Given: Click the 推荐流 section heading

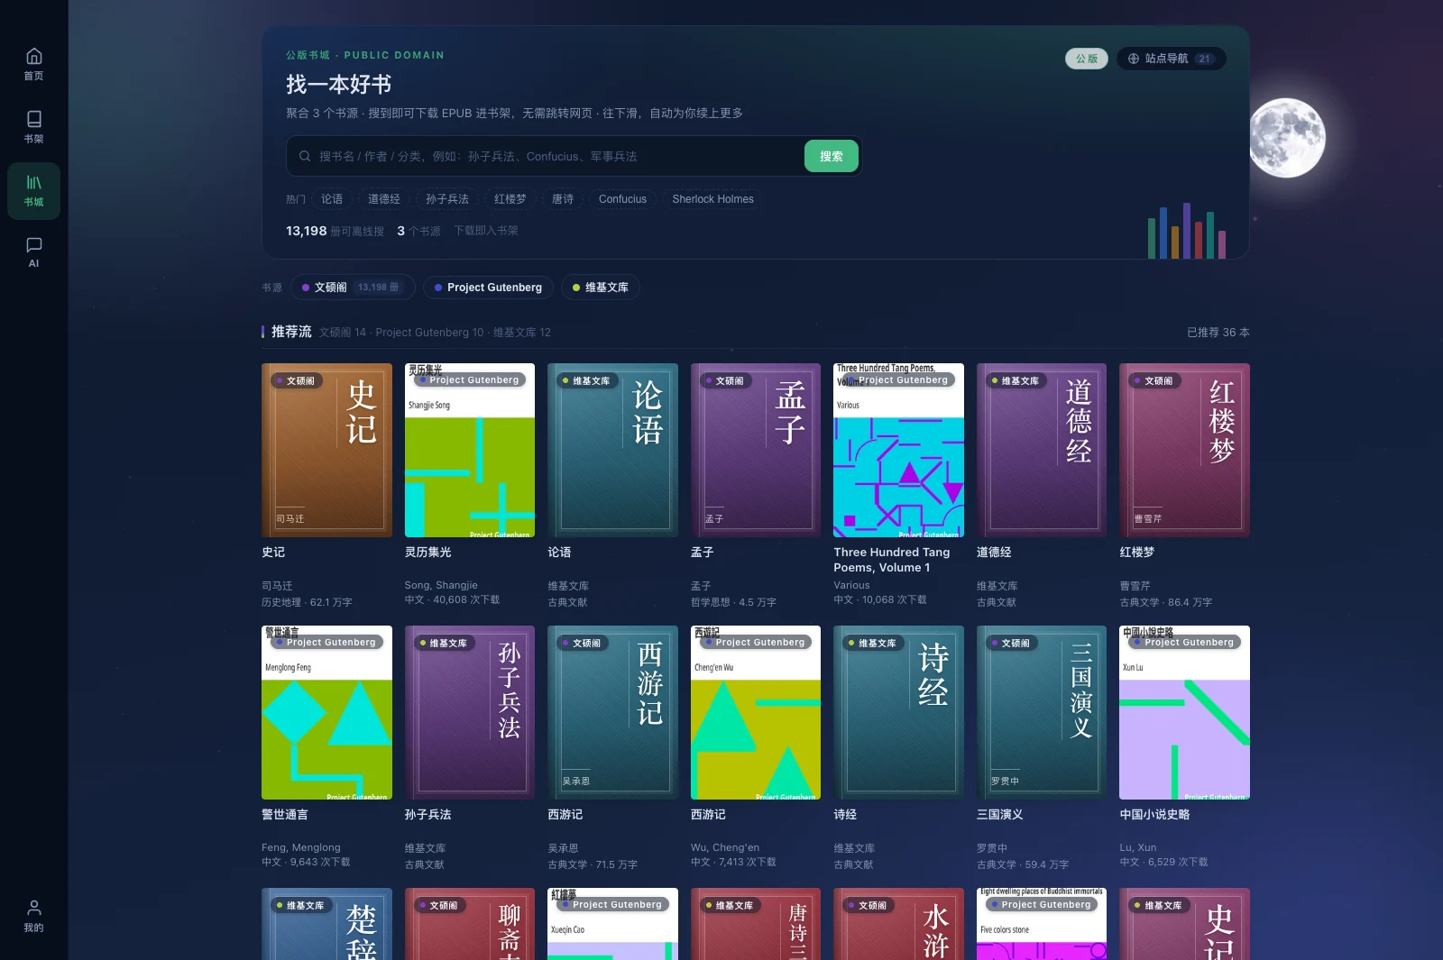Looking at the screenshot, I should [x=291, y=332].
